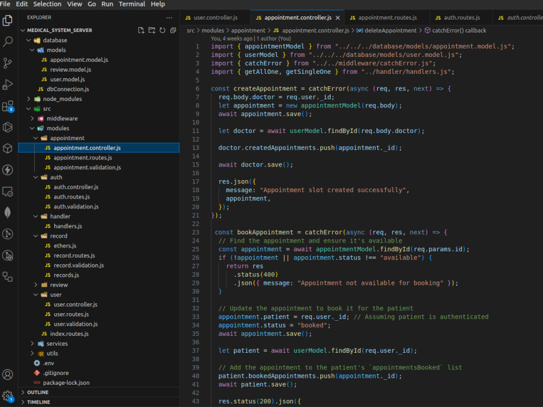Refresh the explorer tree
The image size is (543, 407).
[x=162, y=30]
